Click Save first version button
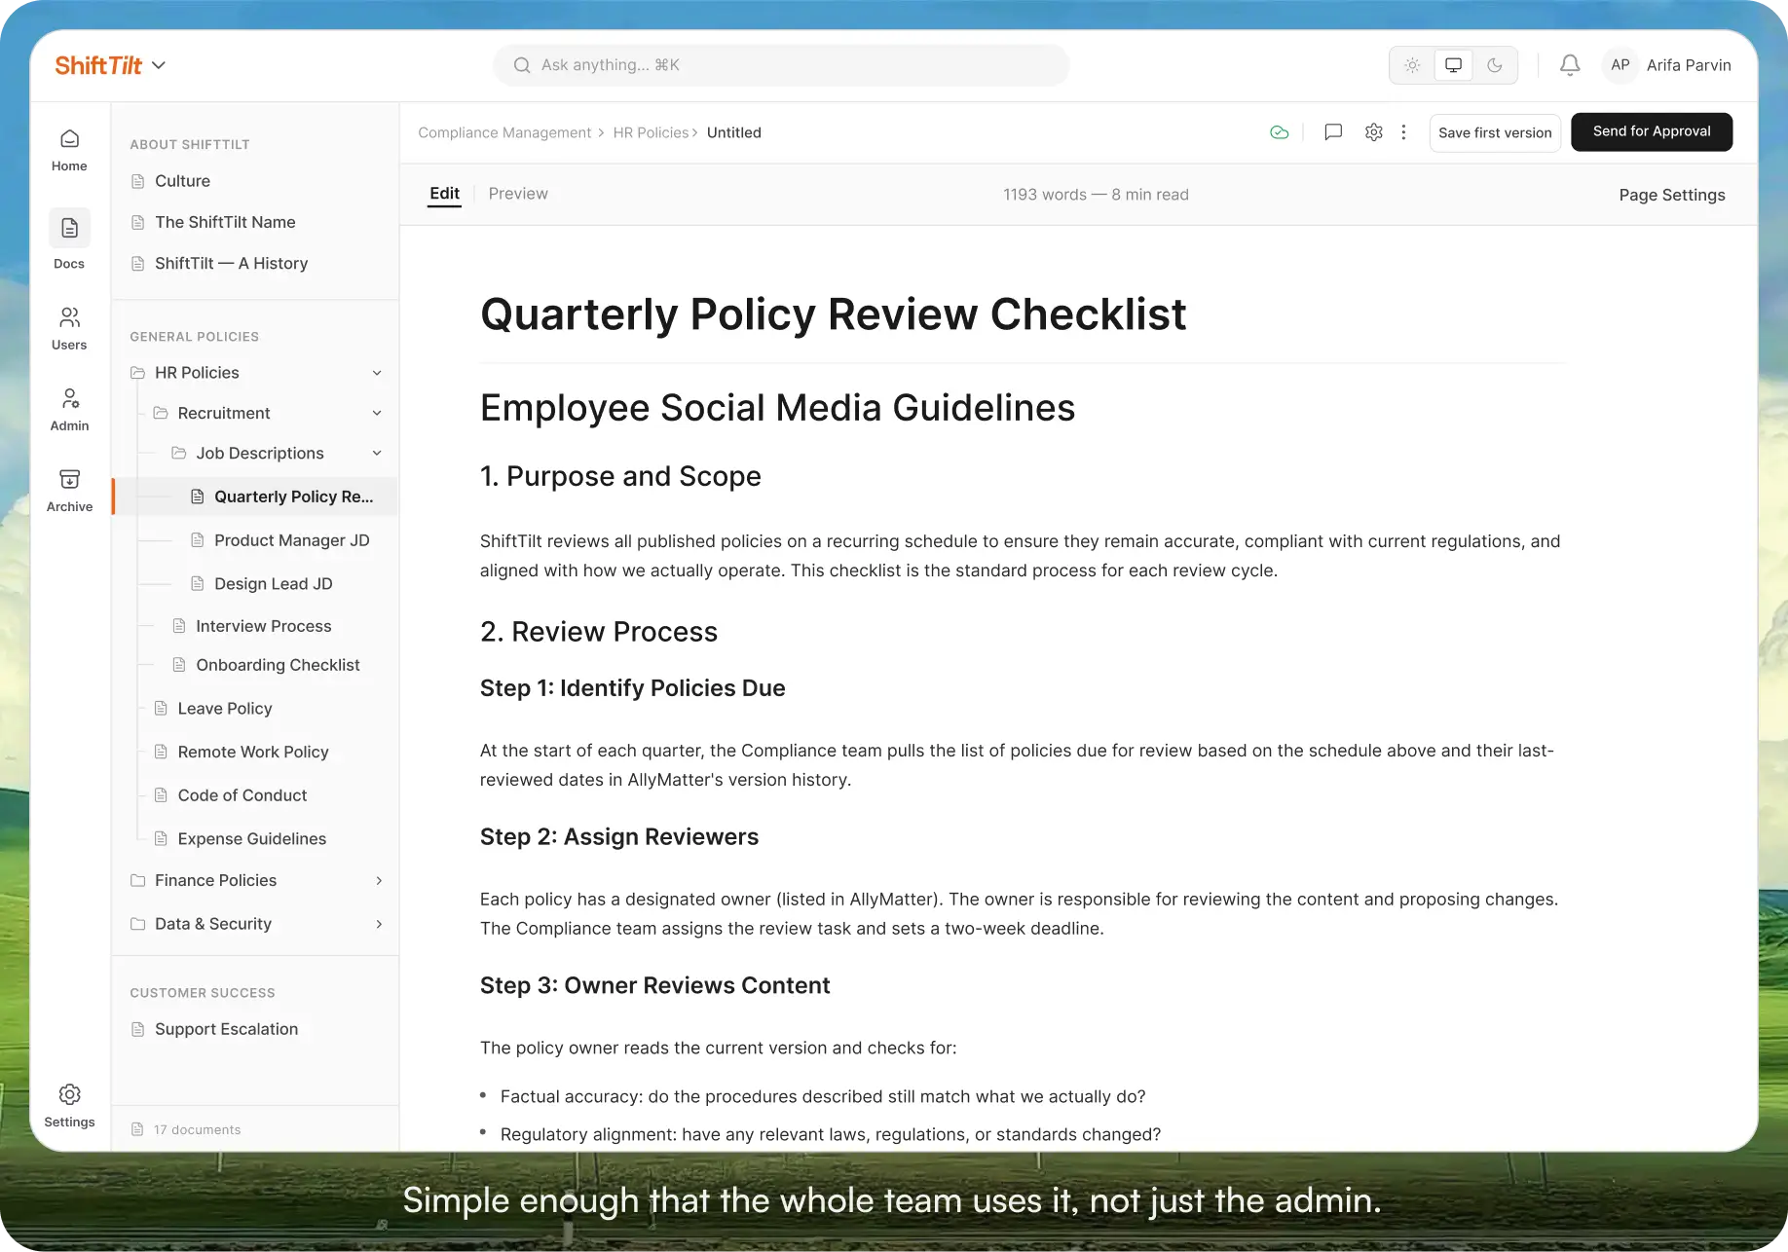This screenshot has width=1788, height=1252. (x=1495, y=132)
